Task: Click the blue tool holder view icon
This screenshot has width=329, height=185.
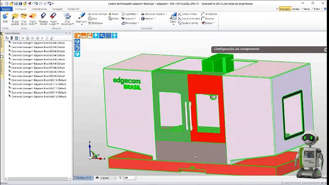Action: coord(96,35)
